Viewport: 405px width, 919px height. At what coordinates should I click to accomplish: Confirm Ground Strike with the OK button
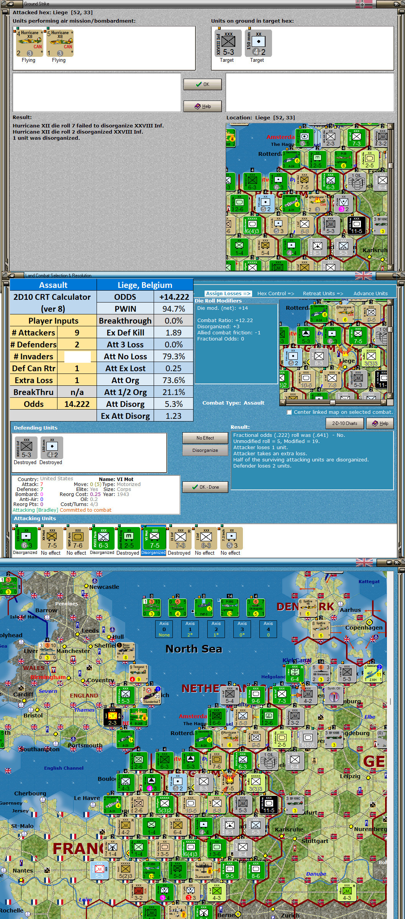click(203, 84)
